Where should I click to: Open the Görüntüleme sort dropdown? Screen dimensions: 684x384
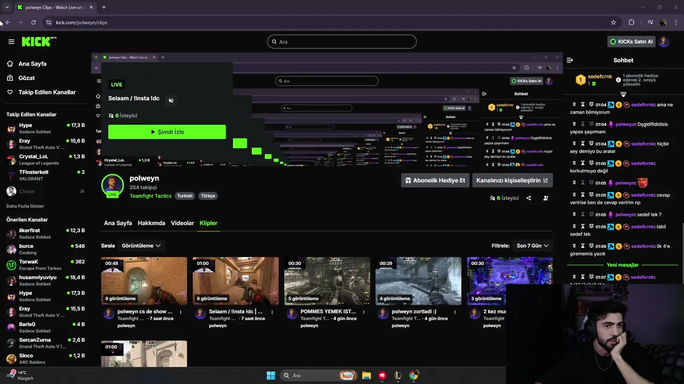(x=141, y=246)
